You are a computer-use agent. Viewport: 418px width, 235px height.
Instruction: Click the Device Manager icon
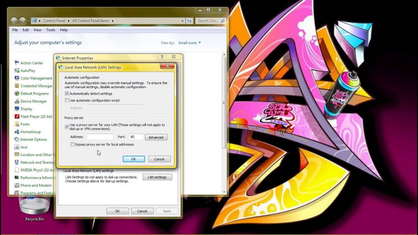(17, 101)
